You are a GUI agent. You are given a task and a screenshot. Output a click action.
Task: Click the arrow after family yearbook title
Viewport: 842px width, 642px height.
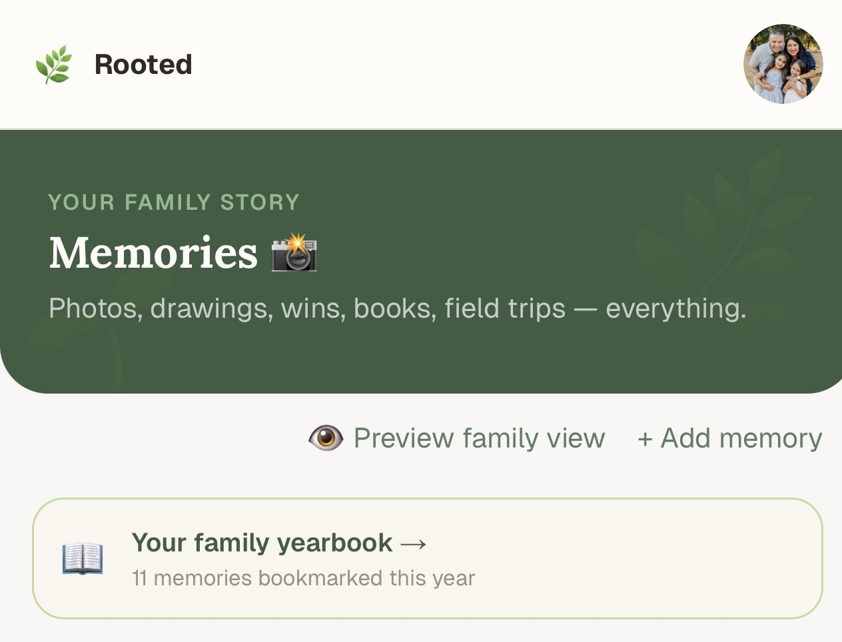tap(414, 543)
